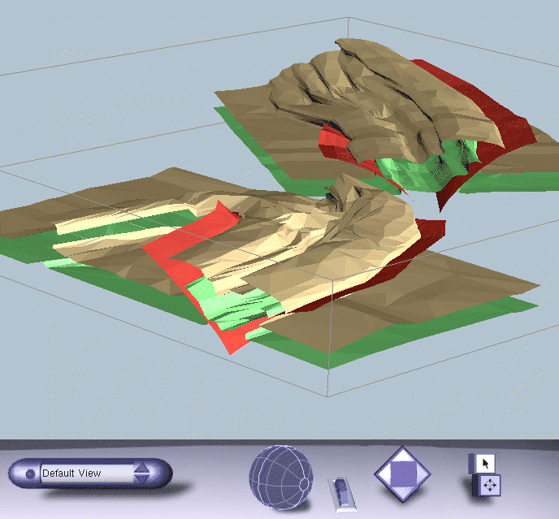Select the next viewpoint with down arrow
Viewport: 559px width, 519px height.
(x=142, y=478)
